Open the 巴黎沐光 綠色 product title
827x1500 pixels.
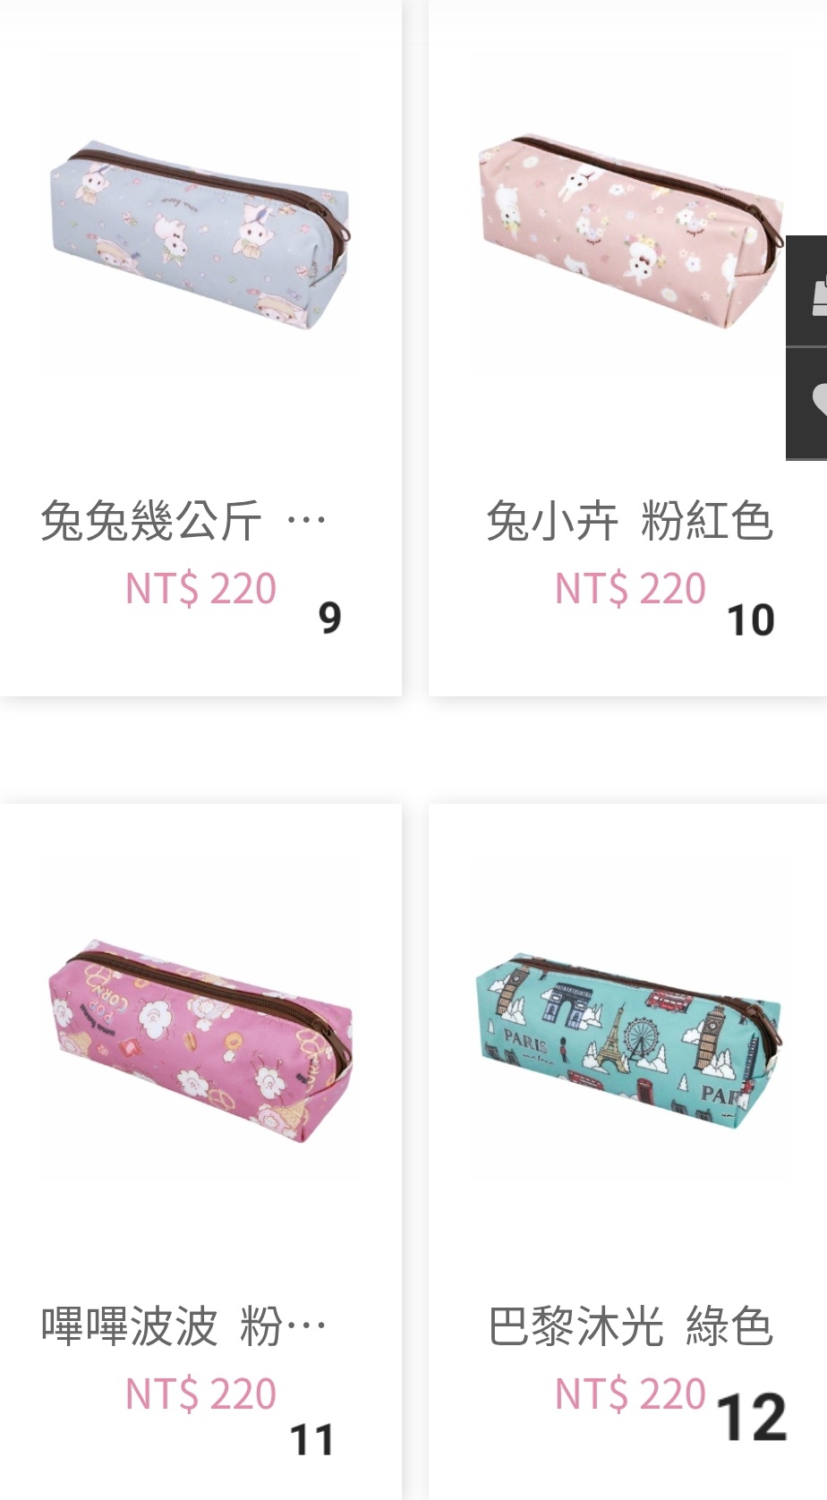tap(629, 1326)
